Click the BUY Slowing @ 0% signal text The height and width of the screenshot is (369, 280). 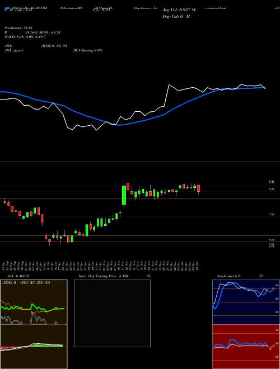click(88, 50)
